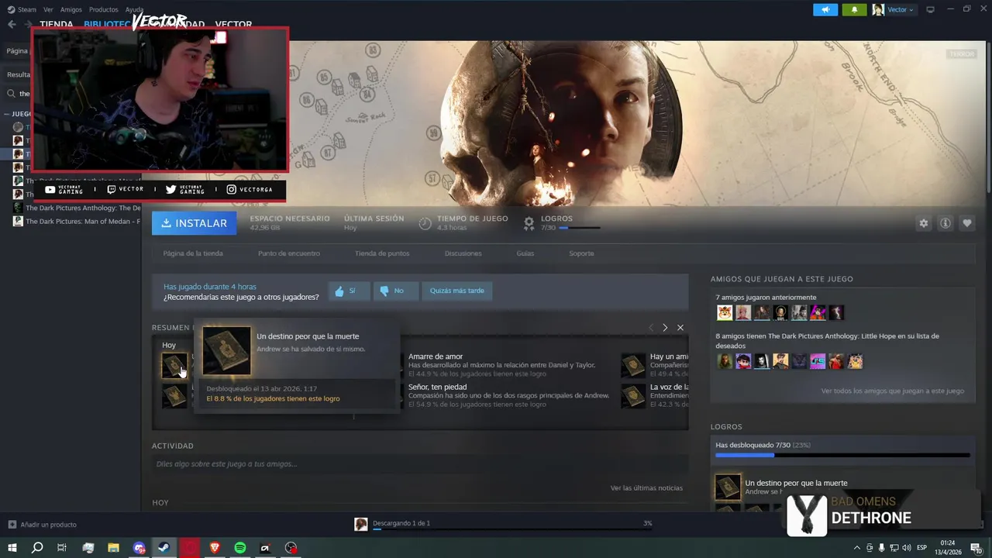Close the post-game summary panel
Image resolution: width=992 pixels, height=558 pixels.
point(680,328)
